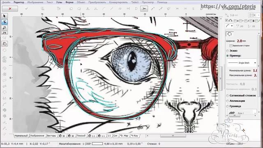Viewport: 263px width, 148px height.
Task: Click the Минимальная длина value field
Action: 255,70
